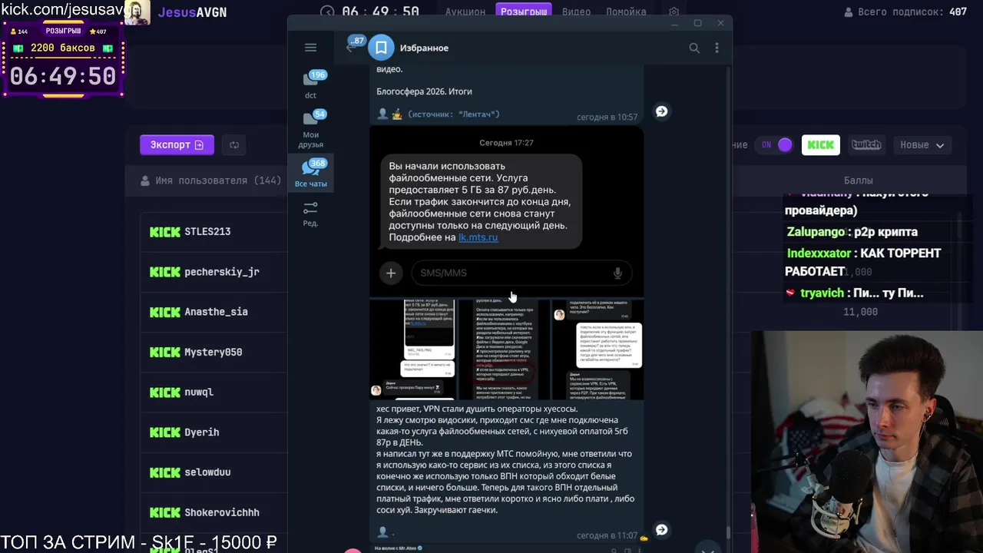This screenshot has width=983, height=553.
Task: Open the Розыгрыш tab
Action: 525,12
